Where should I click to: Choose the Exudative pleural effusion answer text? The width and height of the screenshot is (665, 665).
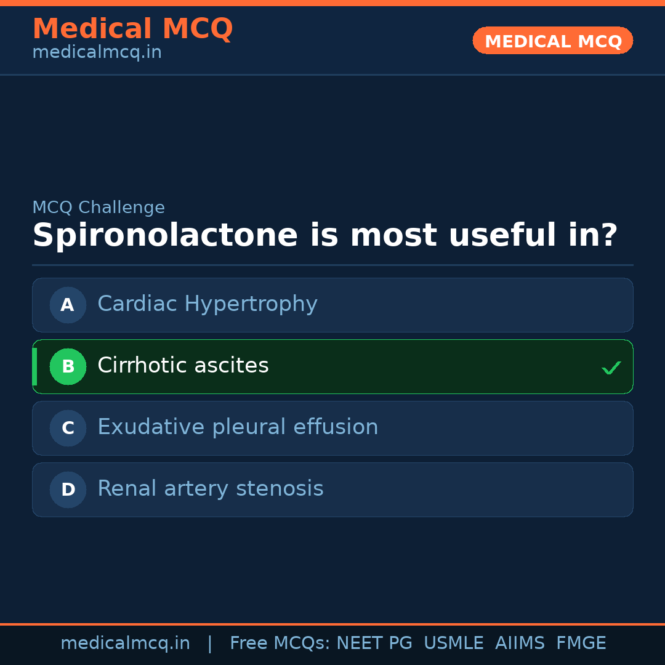coord(238,427)
